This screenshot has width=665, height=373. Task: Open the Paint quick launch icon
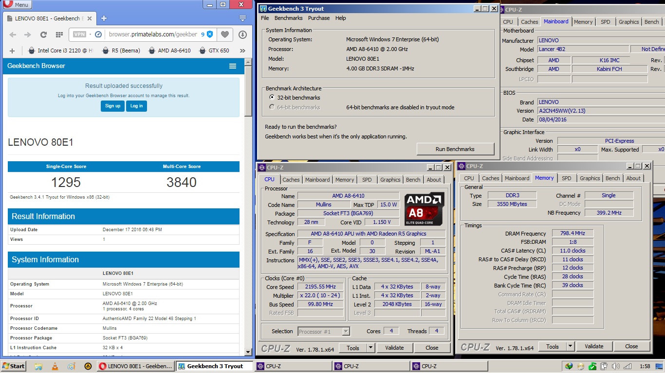click(71, 366)
